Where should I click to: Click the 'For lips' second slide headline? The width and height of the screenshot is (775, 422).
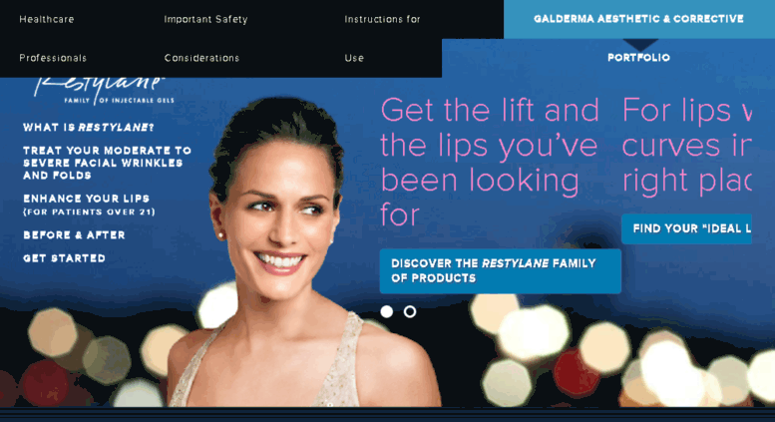687,146
